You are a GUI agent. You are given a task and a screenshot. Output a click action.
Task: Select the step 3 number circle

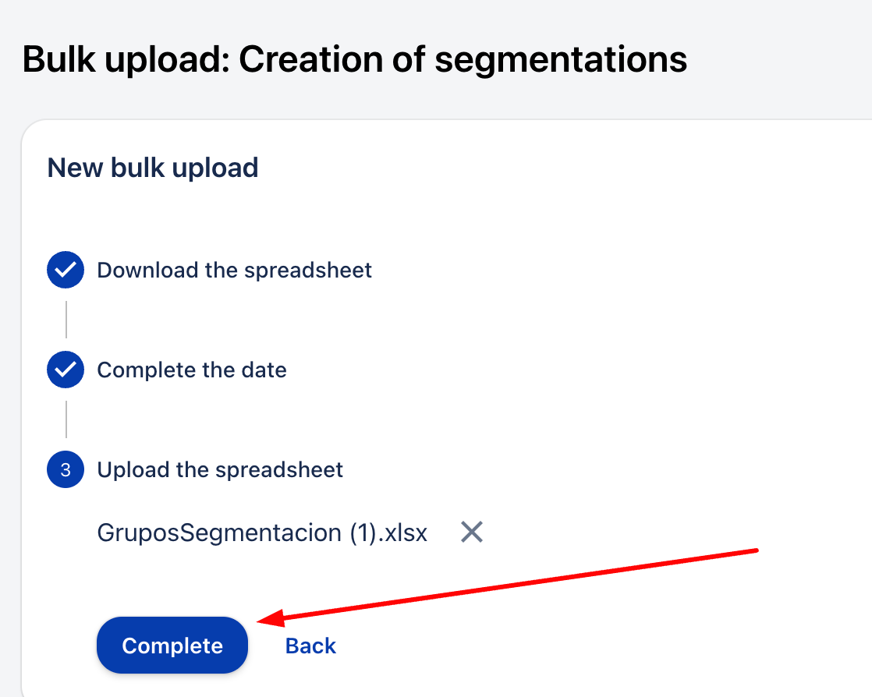tap(66, 469)
